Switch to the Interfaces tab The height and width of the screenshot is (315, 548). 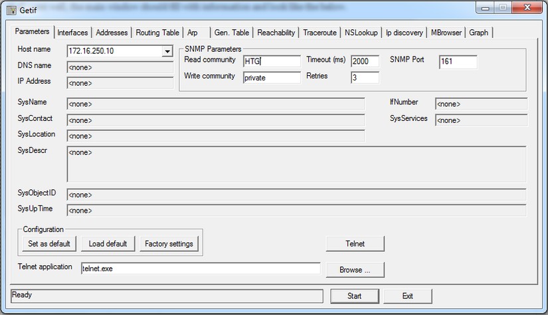[x=72, y=33]
